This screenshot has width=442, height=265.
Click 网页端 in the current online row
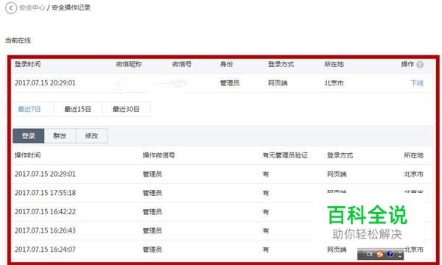point(278,83)
